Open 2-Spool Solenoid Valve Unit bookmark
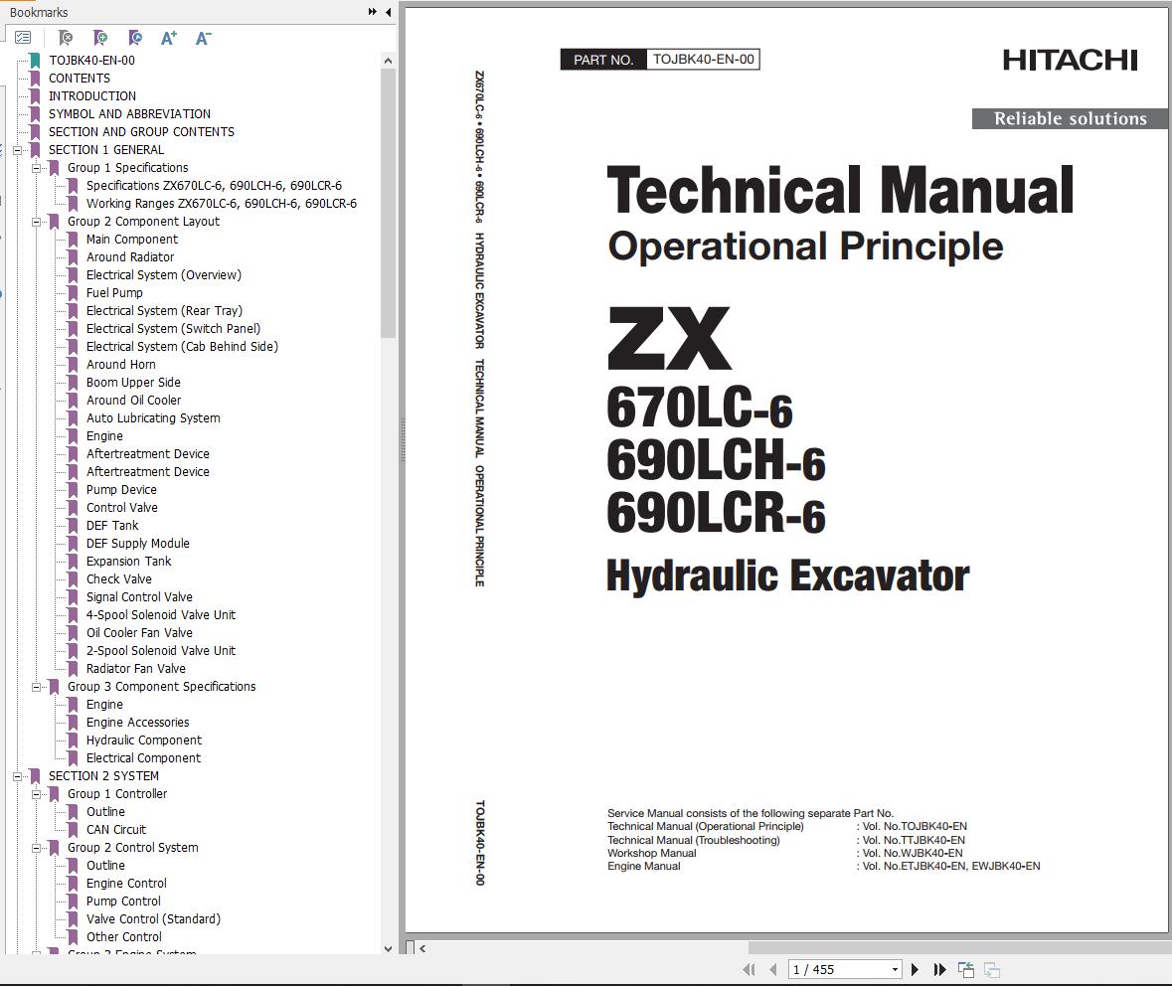The image size is (1172, 986). [161, 652]
